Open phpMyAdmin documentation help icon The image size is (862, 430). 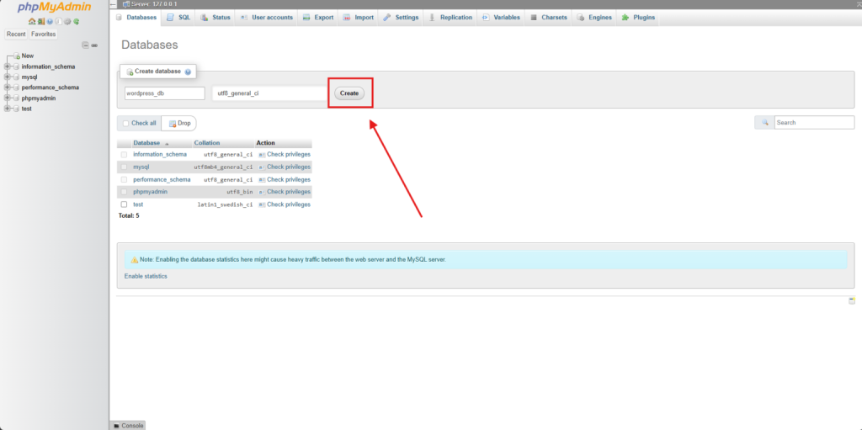50,21
